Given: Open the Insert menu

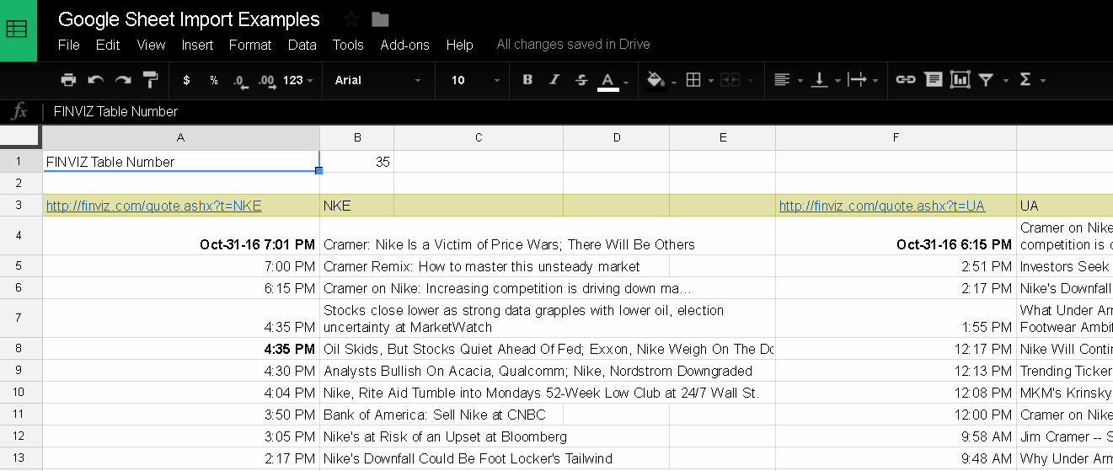Looking at the screenshot, I should [x=197, y=45].
